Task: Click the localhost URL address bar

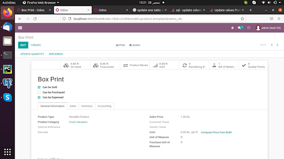Action: tap(153, 19)
